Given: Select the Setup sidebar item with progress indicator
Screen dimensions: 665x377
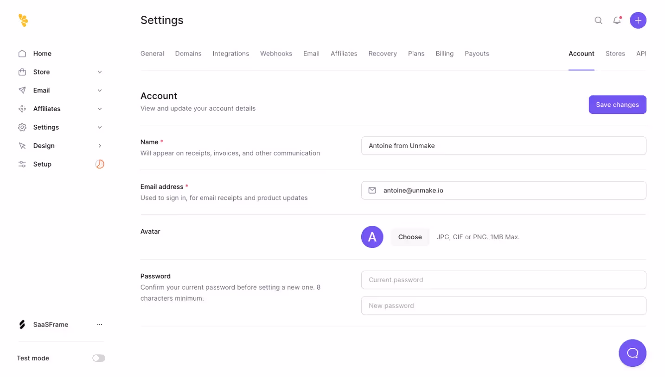Looking at the screenshot, I should click(42, 164).
